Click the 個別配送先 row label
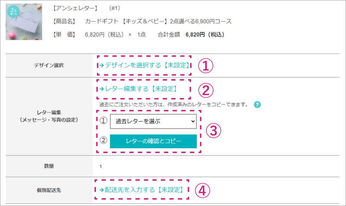This screenshot has width=346, height=206. pyautogui.click(x=49, y=190)
